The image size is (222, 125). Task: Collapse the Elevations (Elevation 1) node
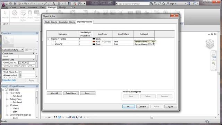[7, 115]
